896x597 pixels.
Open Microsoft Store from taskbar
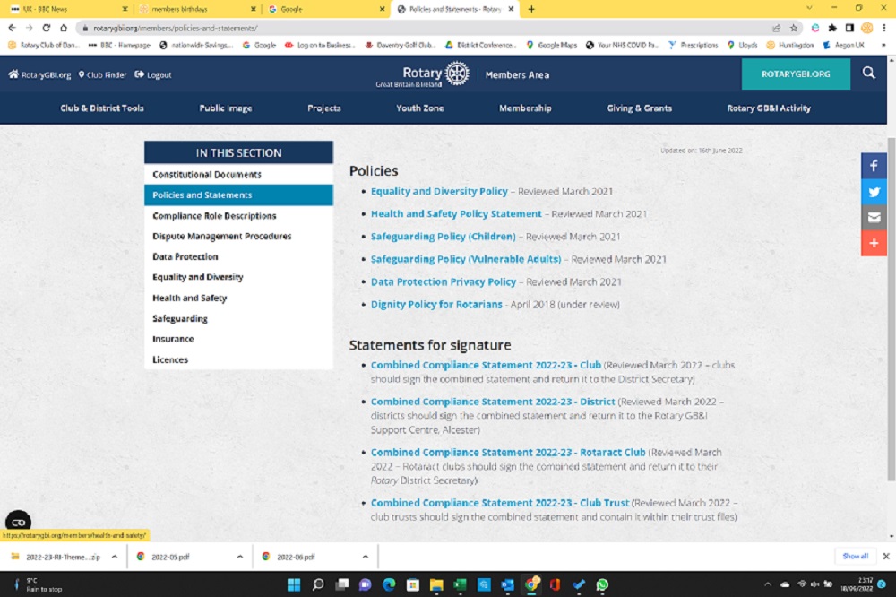(x=412, y=584)
